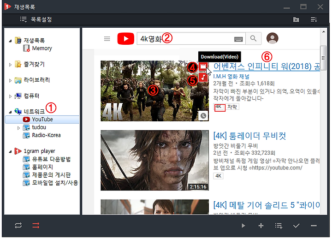Open the user account avatar
This screenshot has height=239, width=332.
[x=273, y=38]
